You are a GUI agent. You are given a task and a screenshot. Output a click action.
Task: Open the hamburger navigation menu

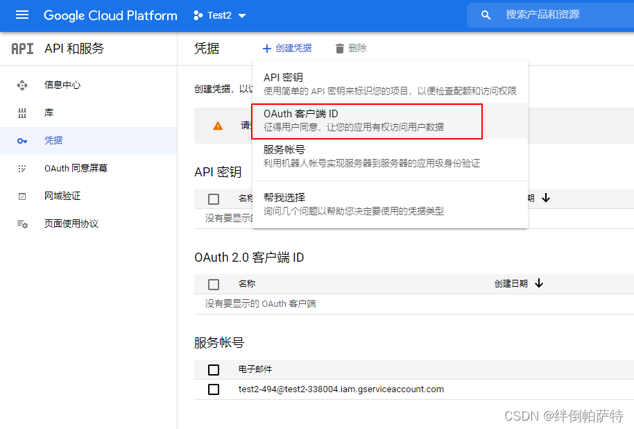pyautogui.click(x=22, y=15)
